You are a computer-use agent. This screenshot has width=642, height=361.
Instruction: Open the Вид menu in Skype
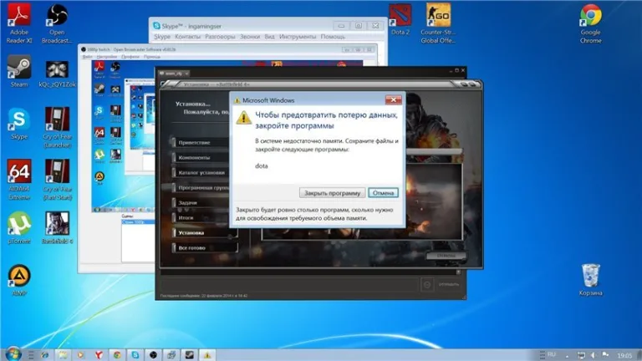tap(269, 37)
